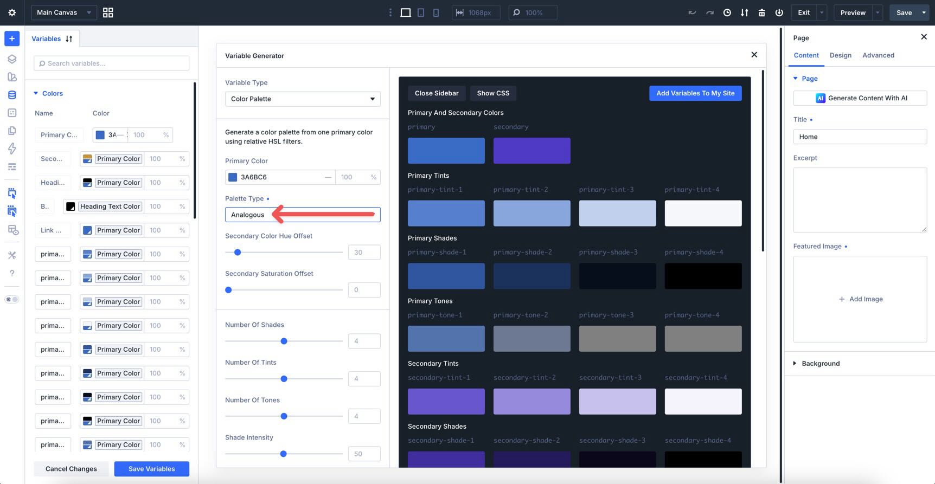Click the redo icon in top bar

click(709, 12)
